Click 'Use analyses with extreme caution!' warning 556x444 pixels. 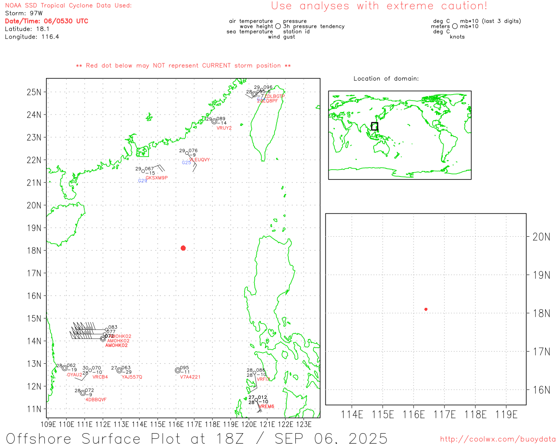[379, 6]
